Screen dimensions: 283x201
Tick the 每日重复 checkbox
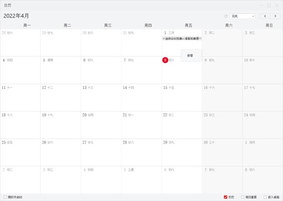(243, 197)
